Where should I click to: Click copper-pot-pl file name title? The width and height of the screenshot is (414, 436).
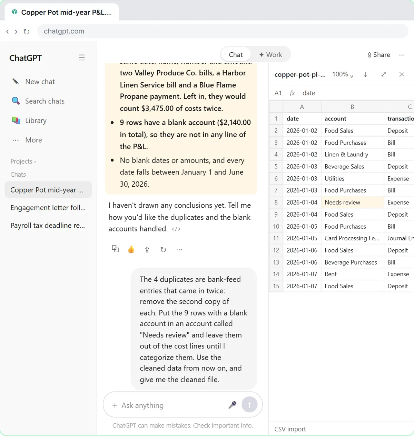coord(300,74)
